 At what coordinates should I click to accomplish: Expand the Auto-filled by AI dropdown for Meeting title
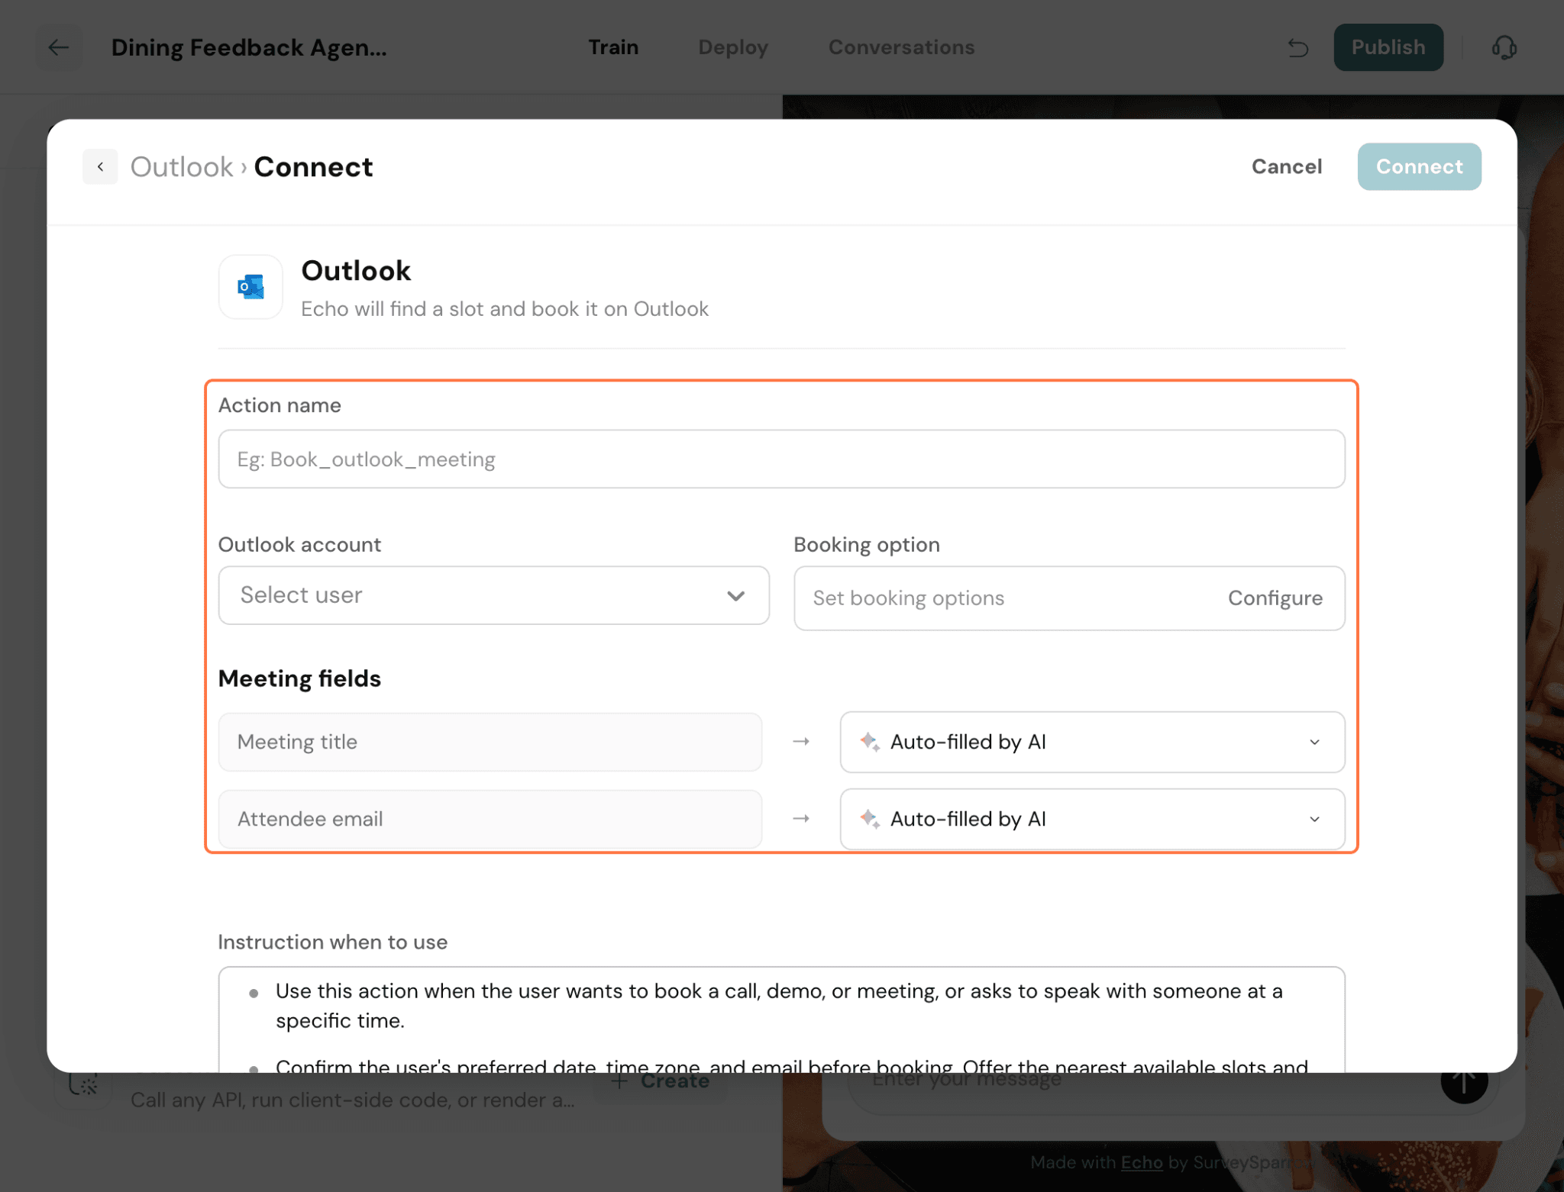pos(1092,742)
